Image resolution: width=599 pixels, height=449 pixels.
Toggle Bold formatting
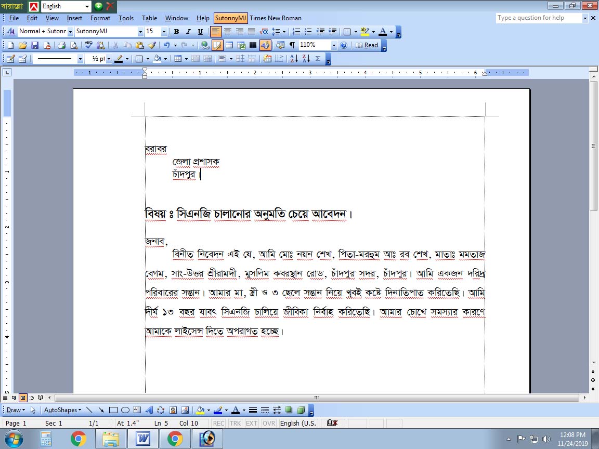click(176, 32)
